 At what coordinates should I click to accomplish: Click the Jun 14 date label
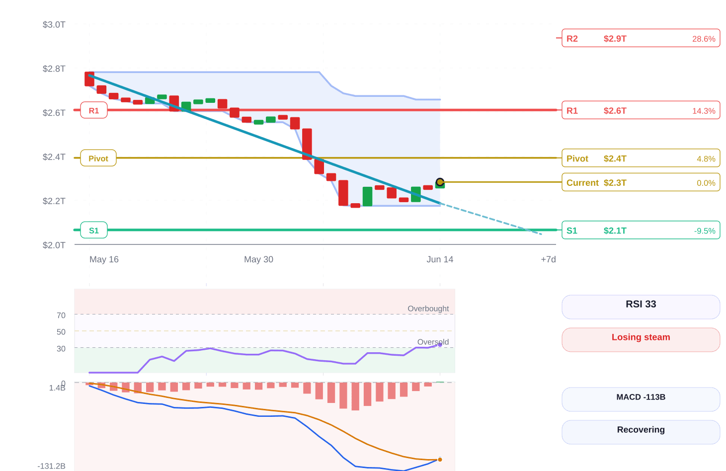pyautogui.click(x=440, y=259)
